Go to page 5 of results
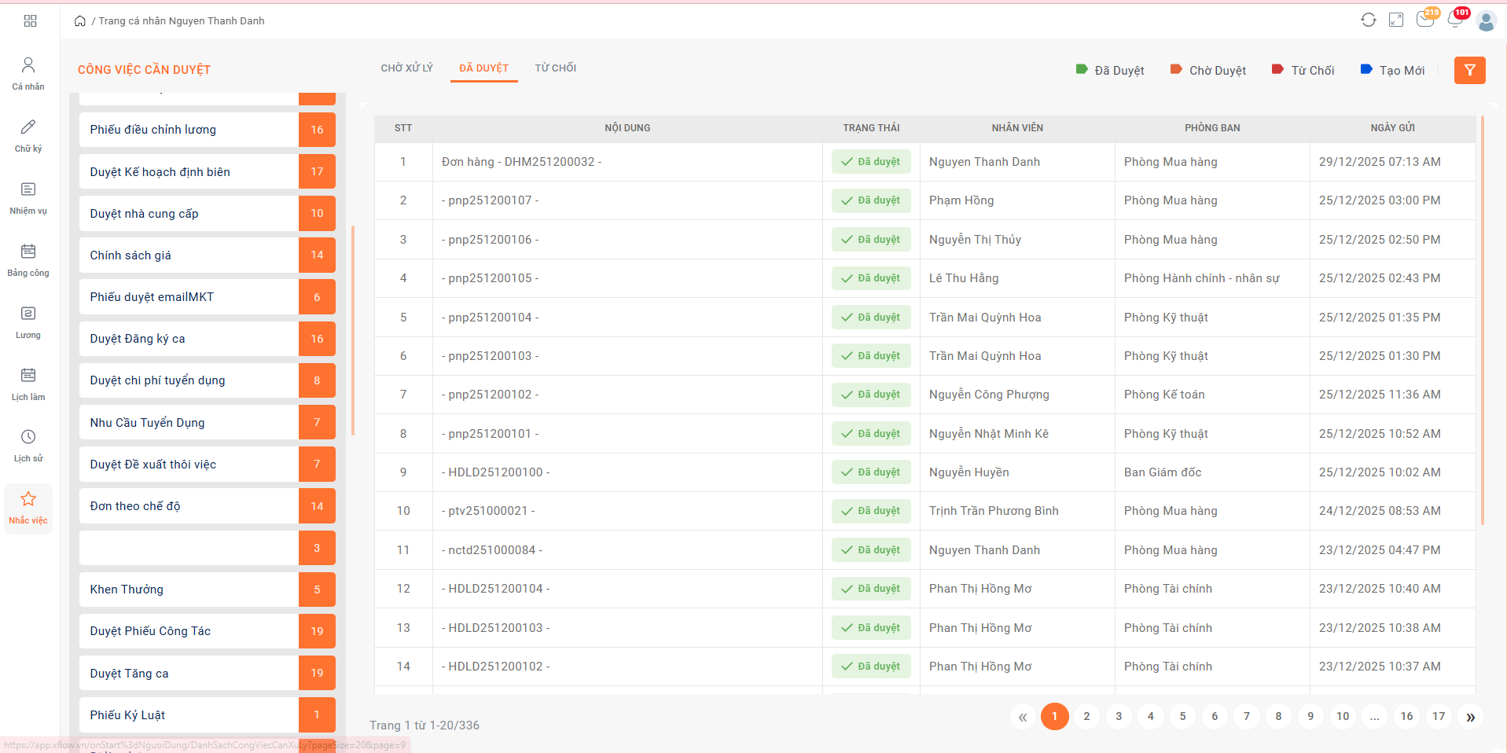 coord(1182,717)
